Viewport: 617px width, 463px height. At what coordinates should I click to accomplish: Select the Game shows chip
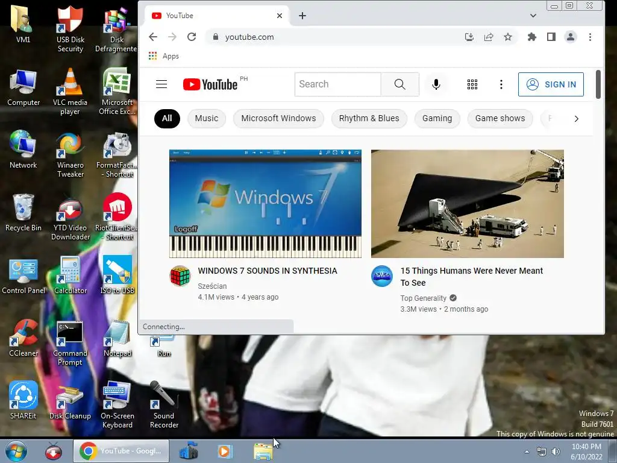point(500,119)
